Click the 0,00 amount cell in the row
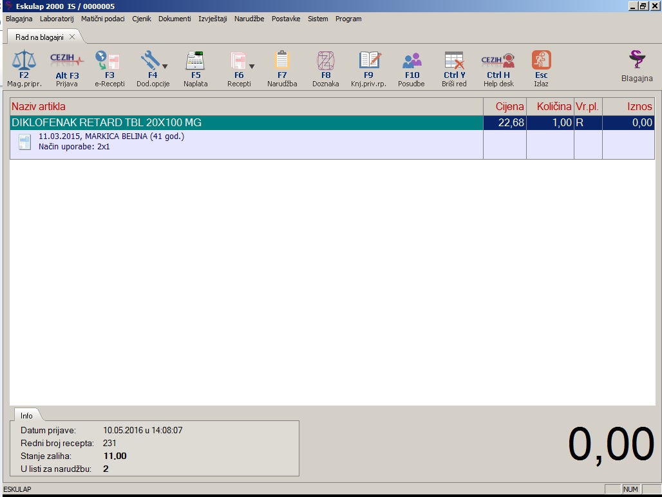 click(x=629, y=122)
